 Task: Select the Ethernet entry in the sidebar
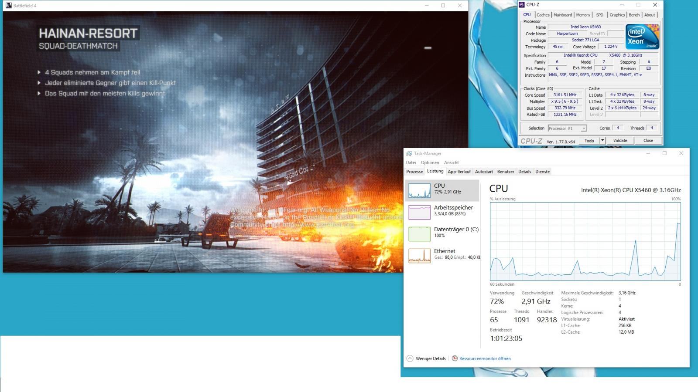click(442, 256)
